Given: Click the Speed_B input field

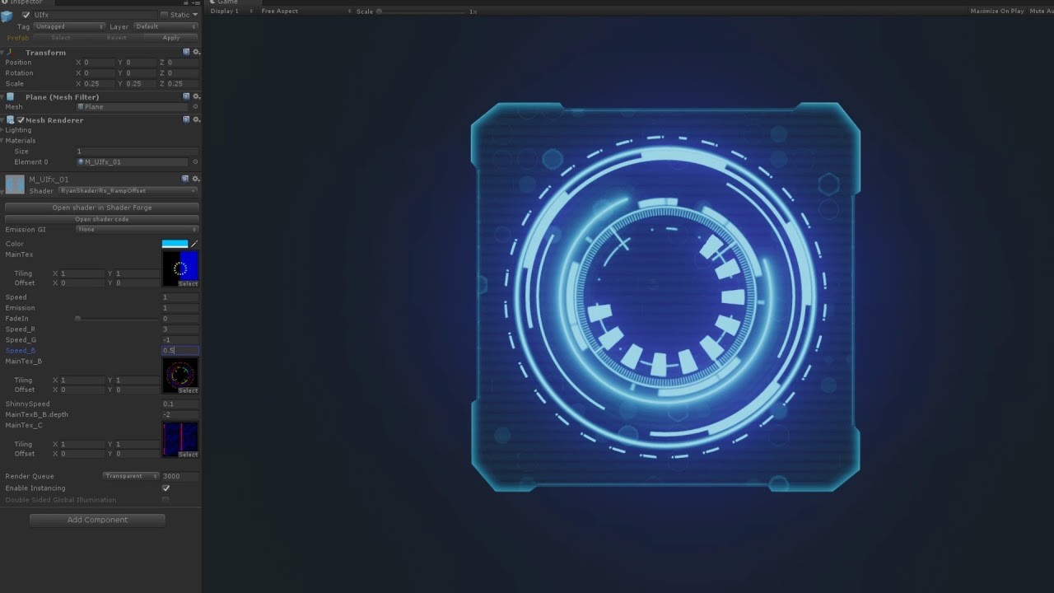Looking at the screenshot, I should click(x=180, y=350).
